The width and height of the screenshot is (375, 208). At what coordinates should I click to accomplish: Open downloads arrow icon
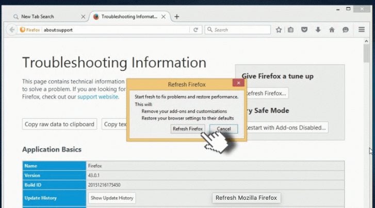coord(318,30)
